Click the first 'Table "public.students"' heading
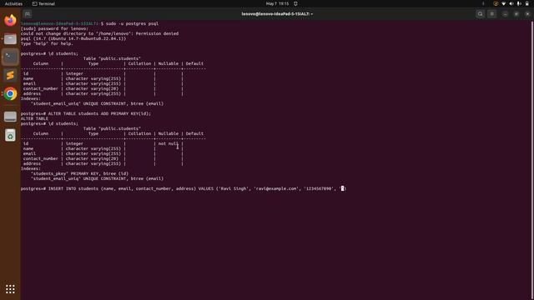 pyautogui.click(x=112, y=58)
